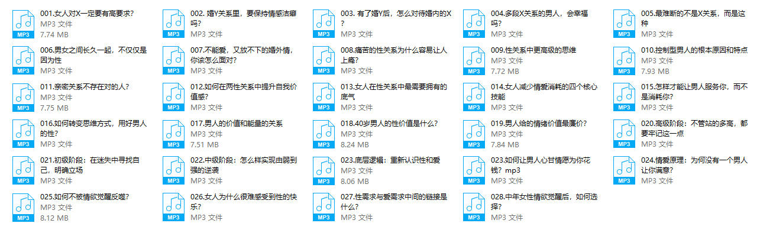Image resolution: width=773 pixels, height=236 pixels.
Task: Select the MP3 icon for file 005
Action: pyautogui.click(x=624, y=24)
